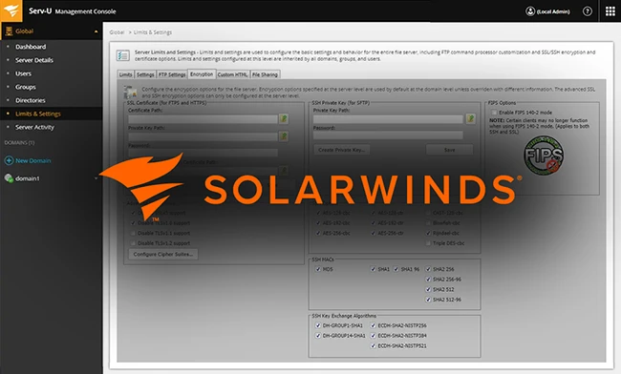Toggle the Triple DES-cbc cipher checkbox
The height and width of the screenshot is (374, 621).
pyautogui.click(x=428, y=243)
